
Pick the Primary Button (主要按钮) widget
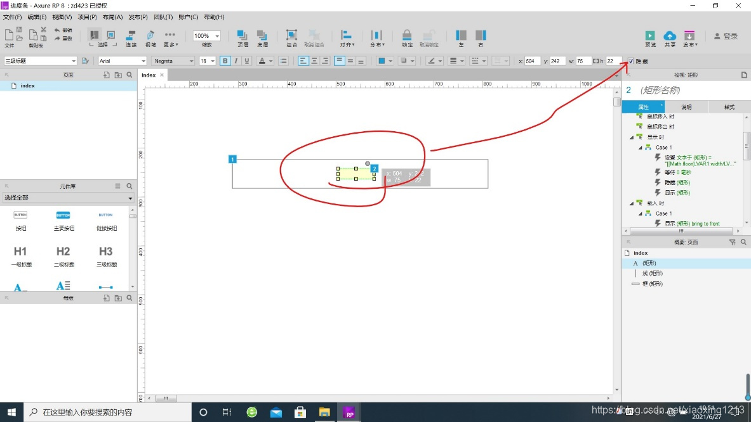tap(63, 221)
